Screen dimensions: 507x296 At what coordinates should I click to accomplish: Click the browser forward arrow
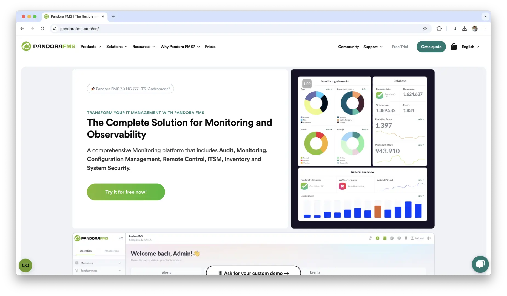[x=32, y=29]
